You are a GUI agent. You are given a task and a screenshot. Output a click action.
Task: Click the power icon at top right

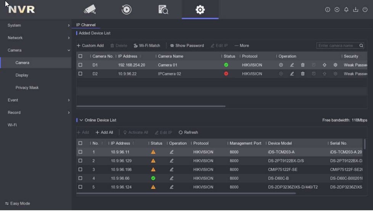365,10
